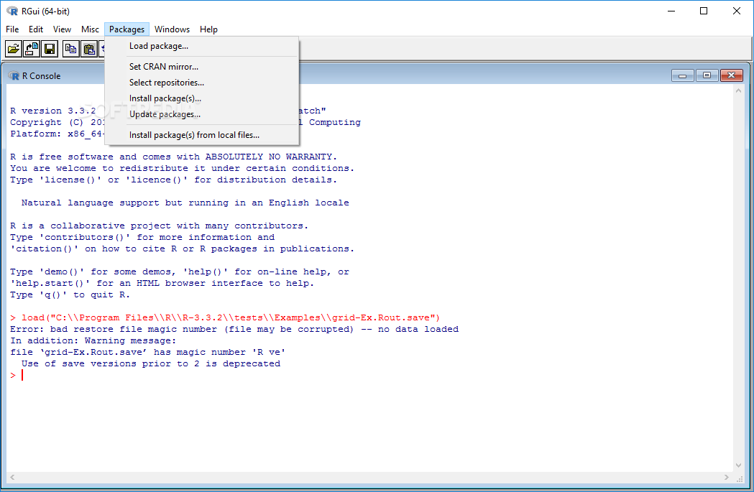Open the Edit menu

pyautogui.click(x=36, y=29)
